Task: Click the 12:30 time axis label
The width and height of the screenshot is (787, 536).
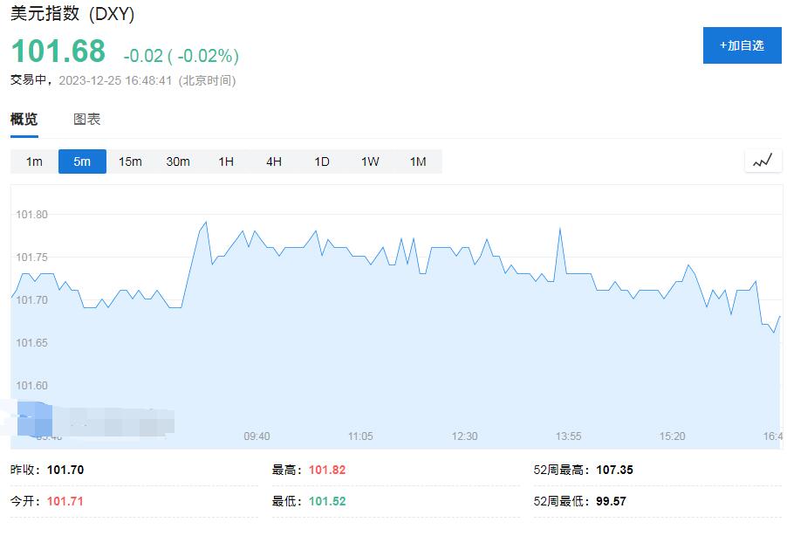Action: pos(465,436)
